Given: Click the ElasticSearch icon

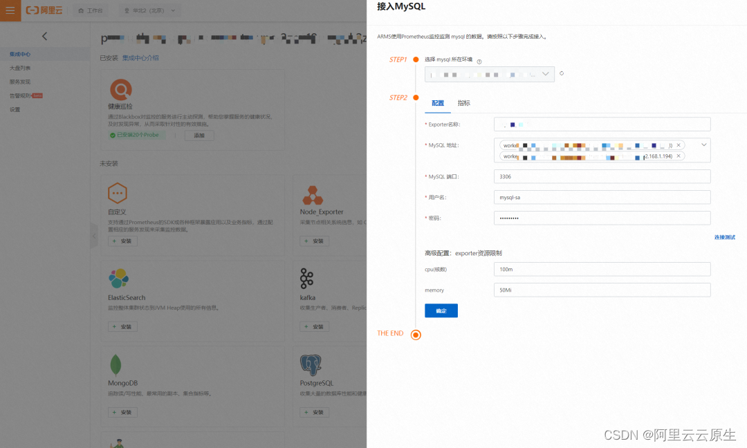Looking at the screenshot, I should pos(119,279).
